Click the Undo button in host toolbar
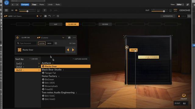 pyautogui.click(x=50, y=5)
